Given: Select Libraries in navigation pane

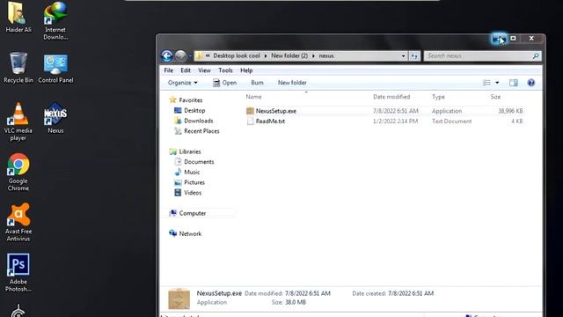Looking at the screenshot, I should 185,151.
